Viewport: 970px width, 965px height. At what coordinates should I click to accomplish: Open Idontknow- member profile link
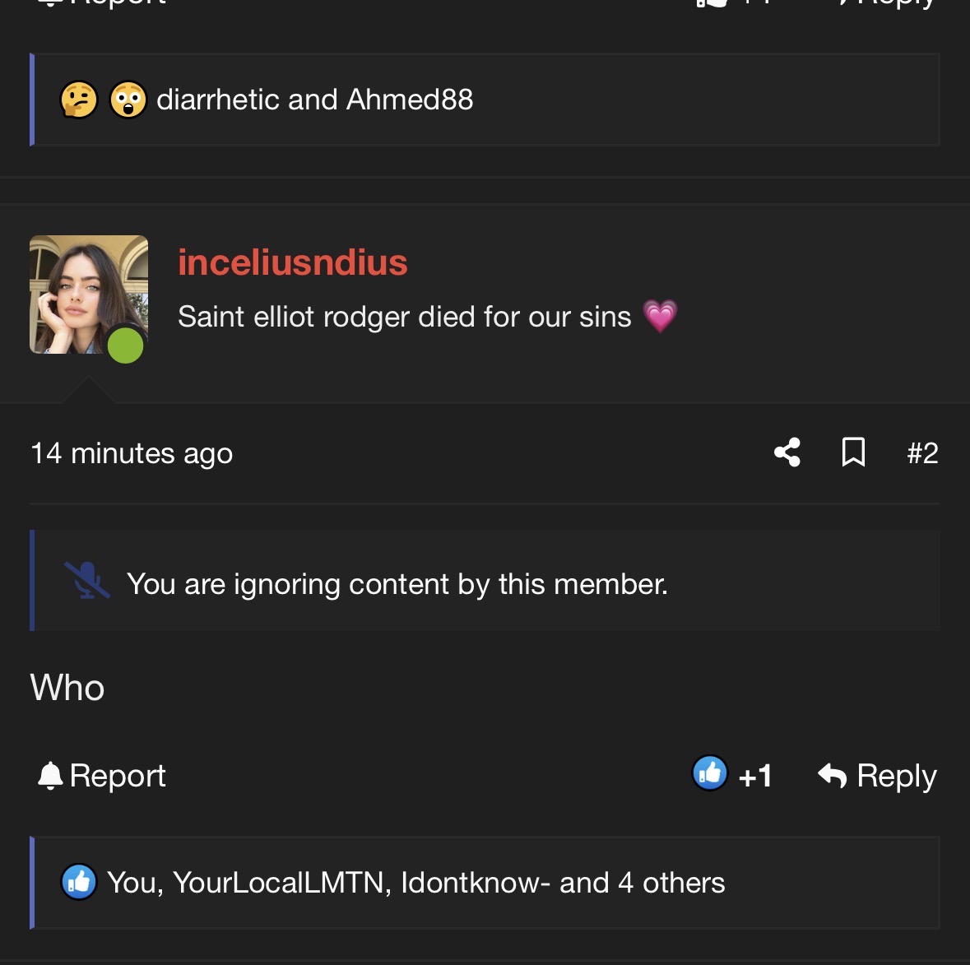(475, 883)
